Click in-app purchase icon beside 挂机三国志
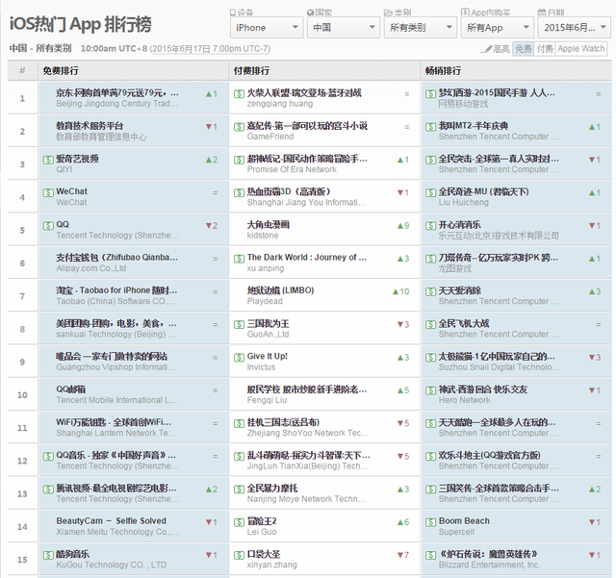 pyautogui.click(x=239, y=423)
